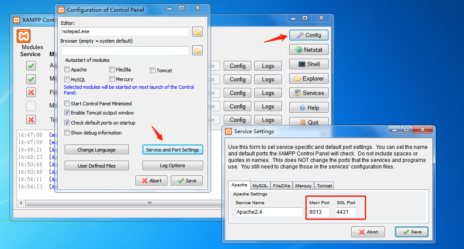Check Show debug information
The height and width of the screenshot is (249, 464).
click(67, 133)
